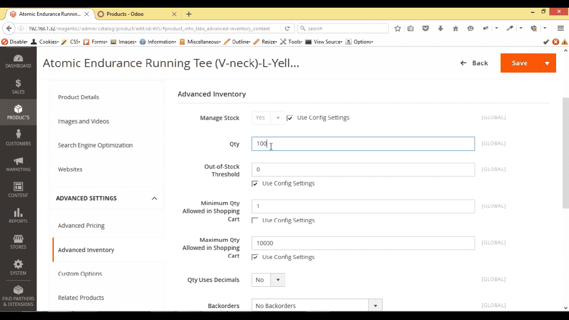
Task: Collapse the Advanced Settings section
Action: pyautogui.click(x=155, y=198)
